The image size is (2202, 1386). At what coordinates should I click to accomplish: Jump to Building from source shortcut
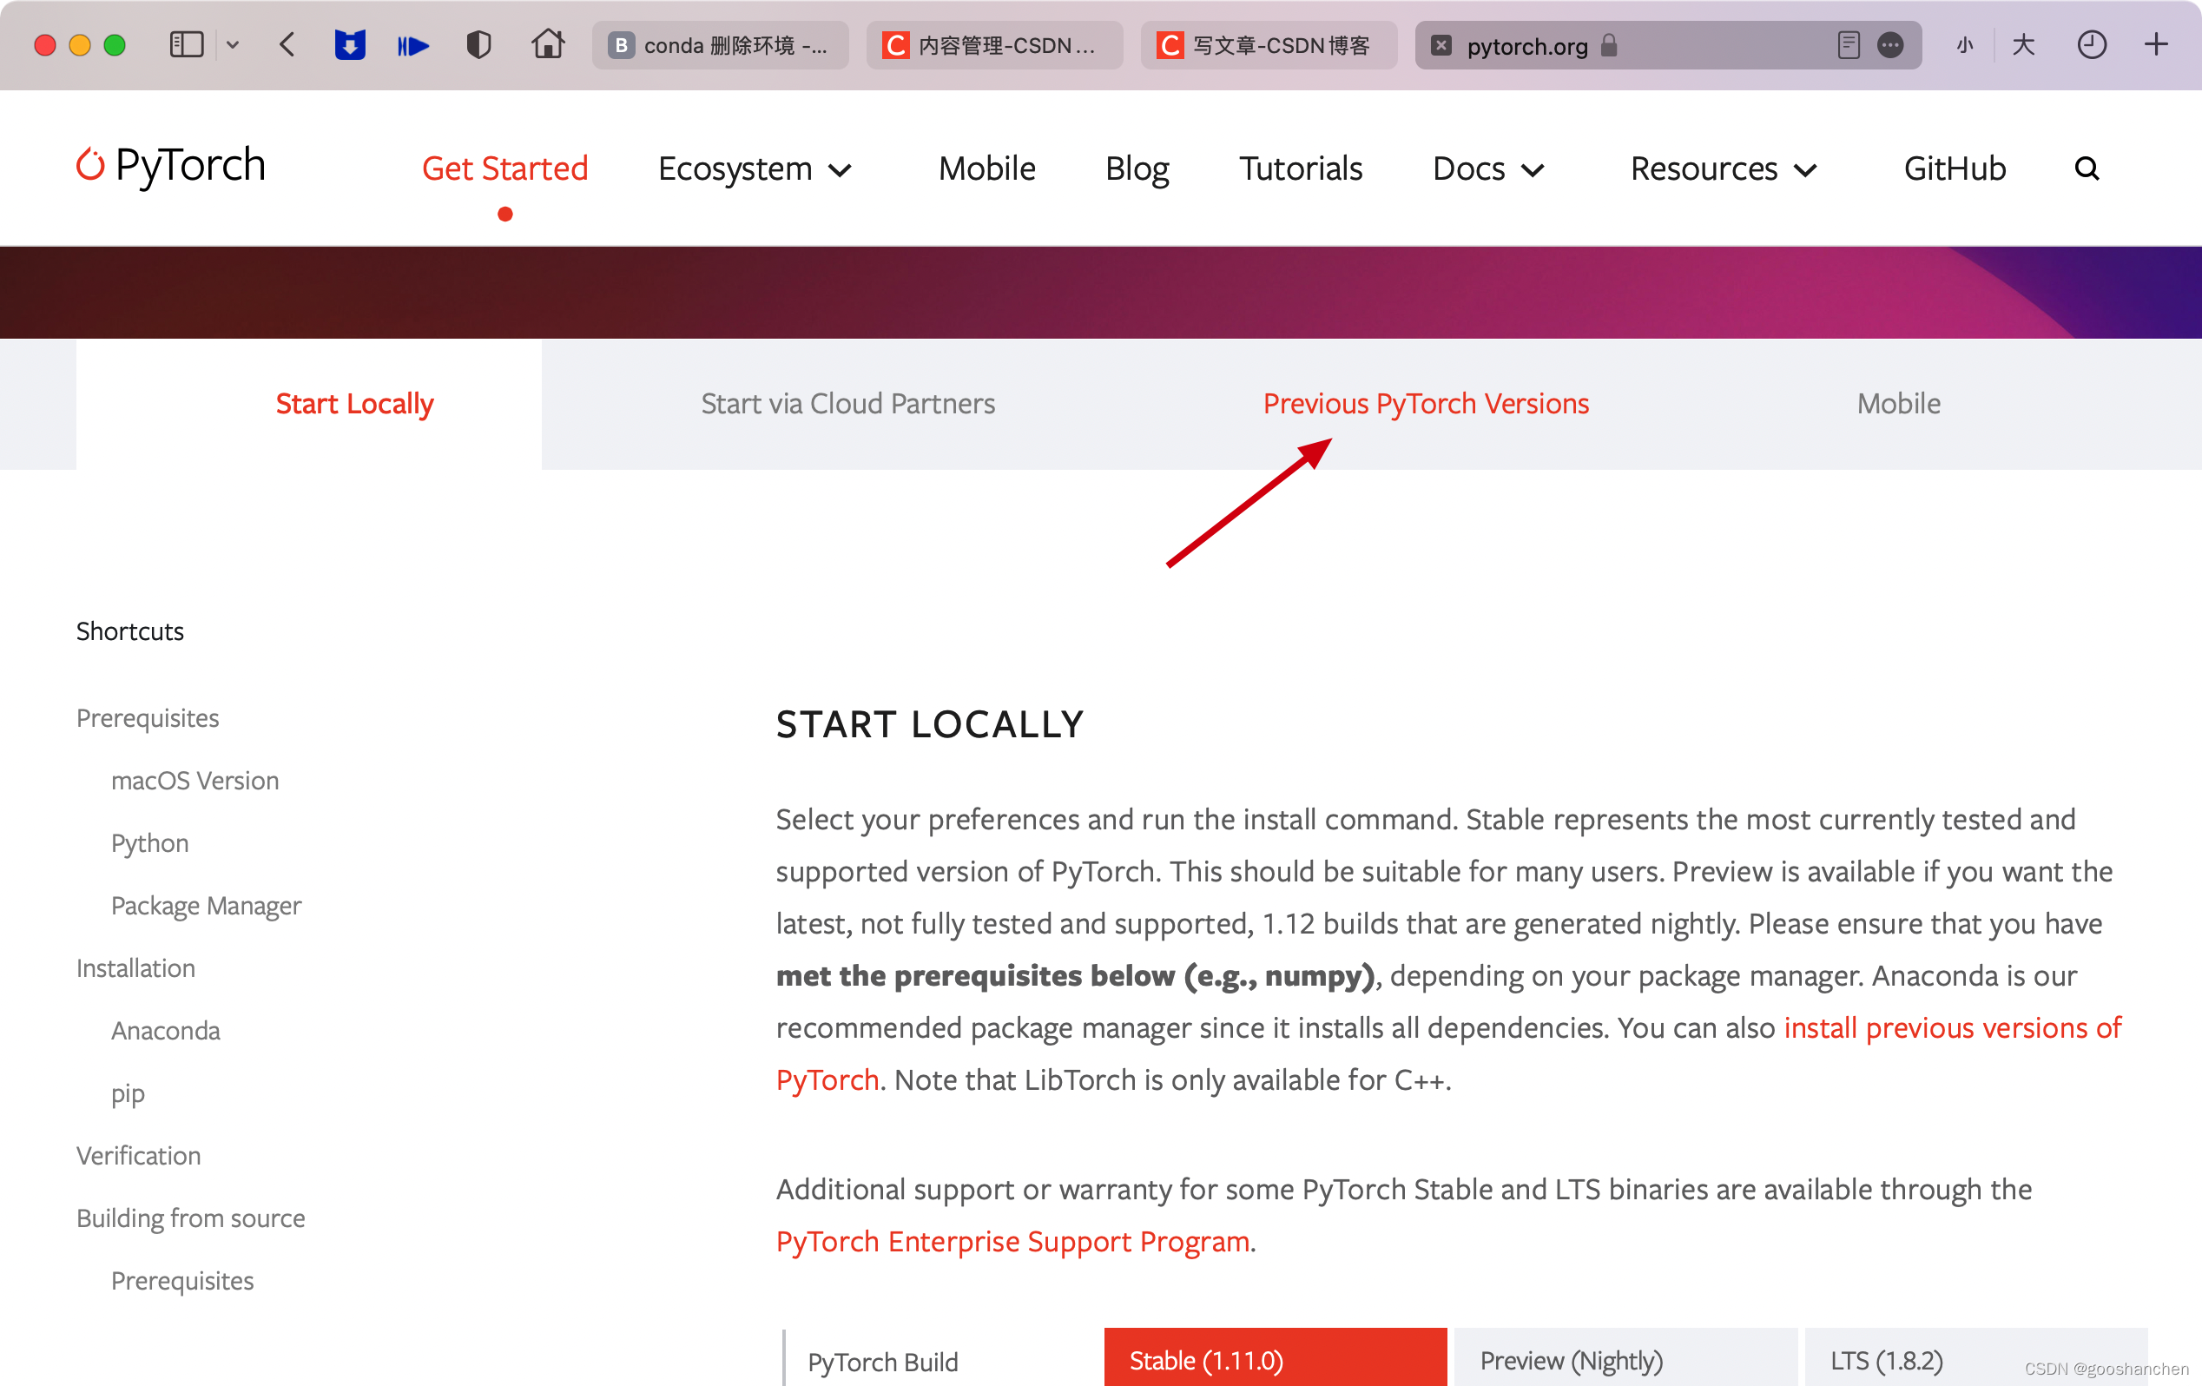[x=190, y=1218]
